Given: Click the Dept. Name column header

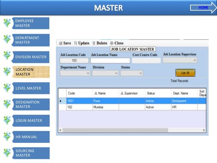Looking at the screenshot, I should pyautogui.click(x=184, y=93).
